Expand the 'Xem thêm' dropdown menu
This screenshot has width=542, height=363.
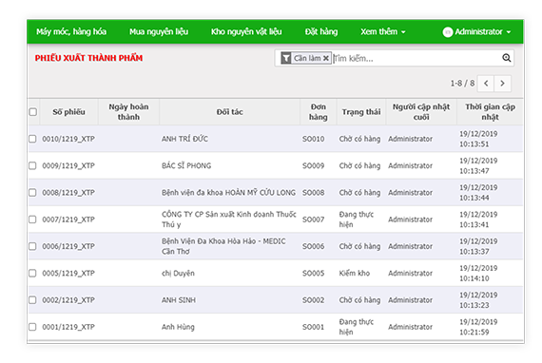point(383,31)
